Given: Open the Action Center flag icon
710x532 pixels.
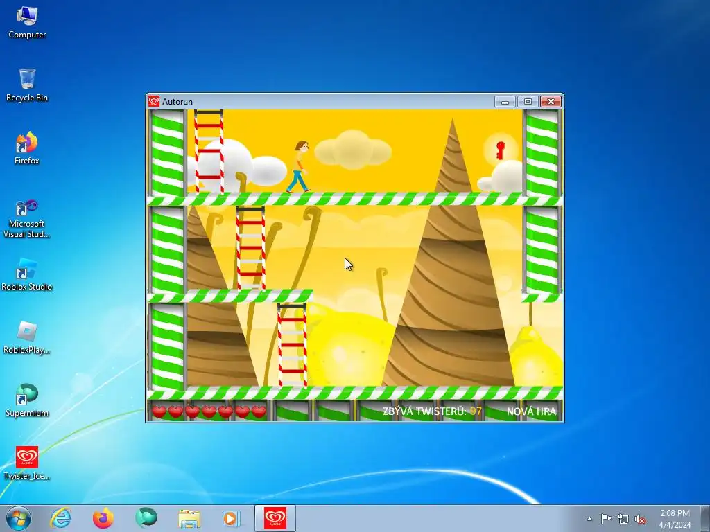Looking at the screenshot, I should [x=606, y=519].
